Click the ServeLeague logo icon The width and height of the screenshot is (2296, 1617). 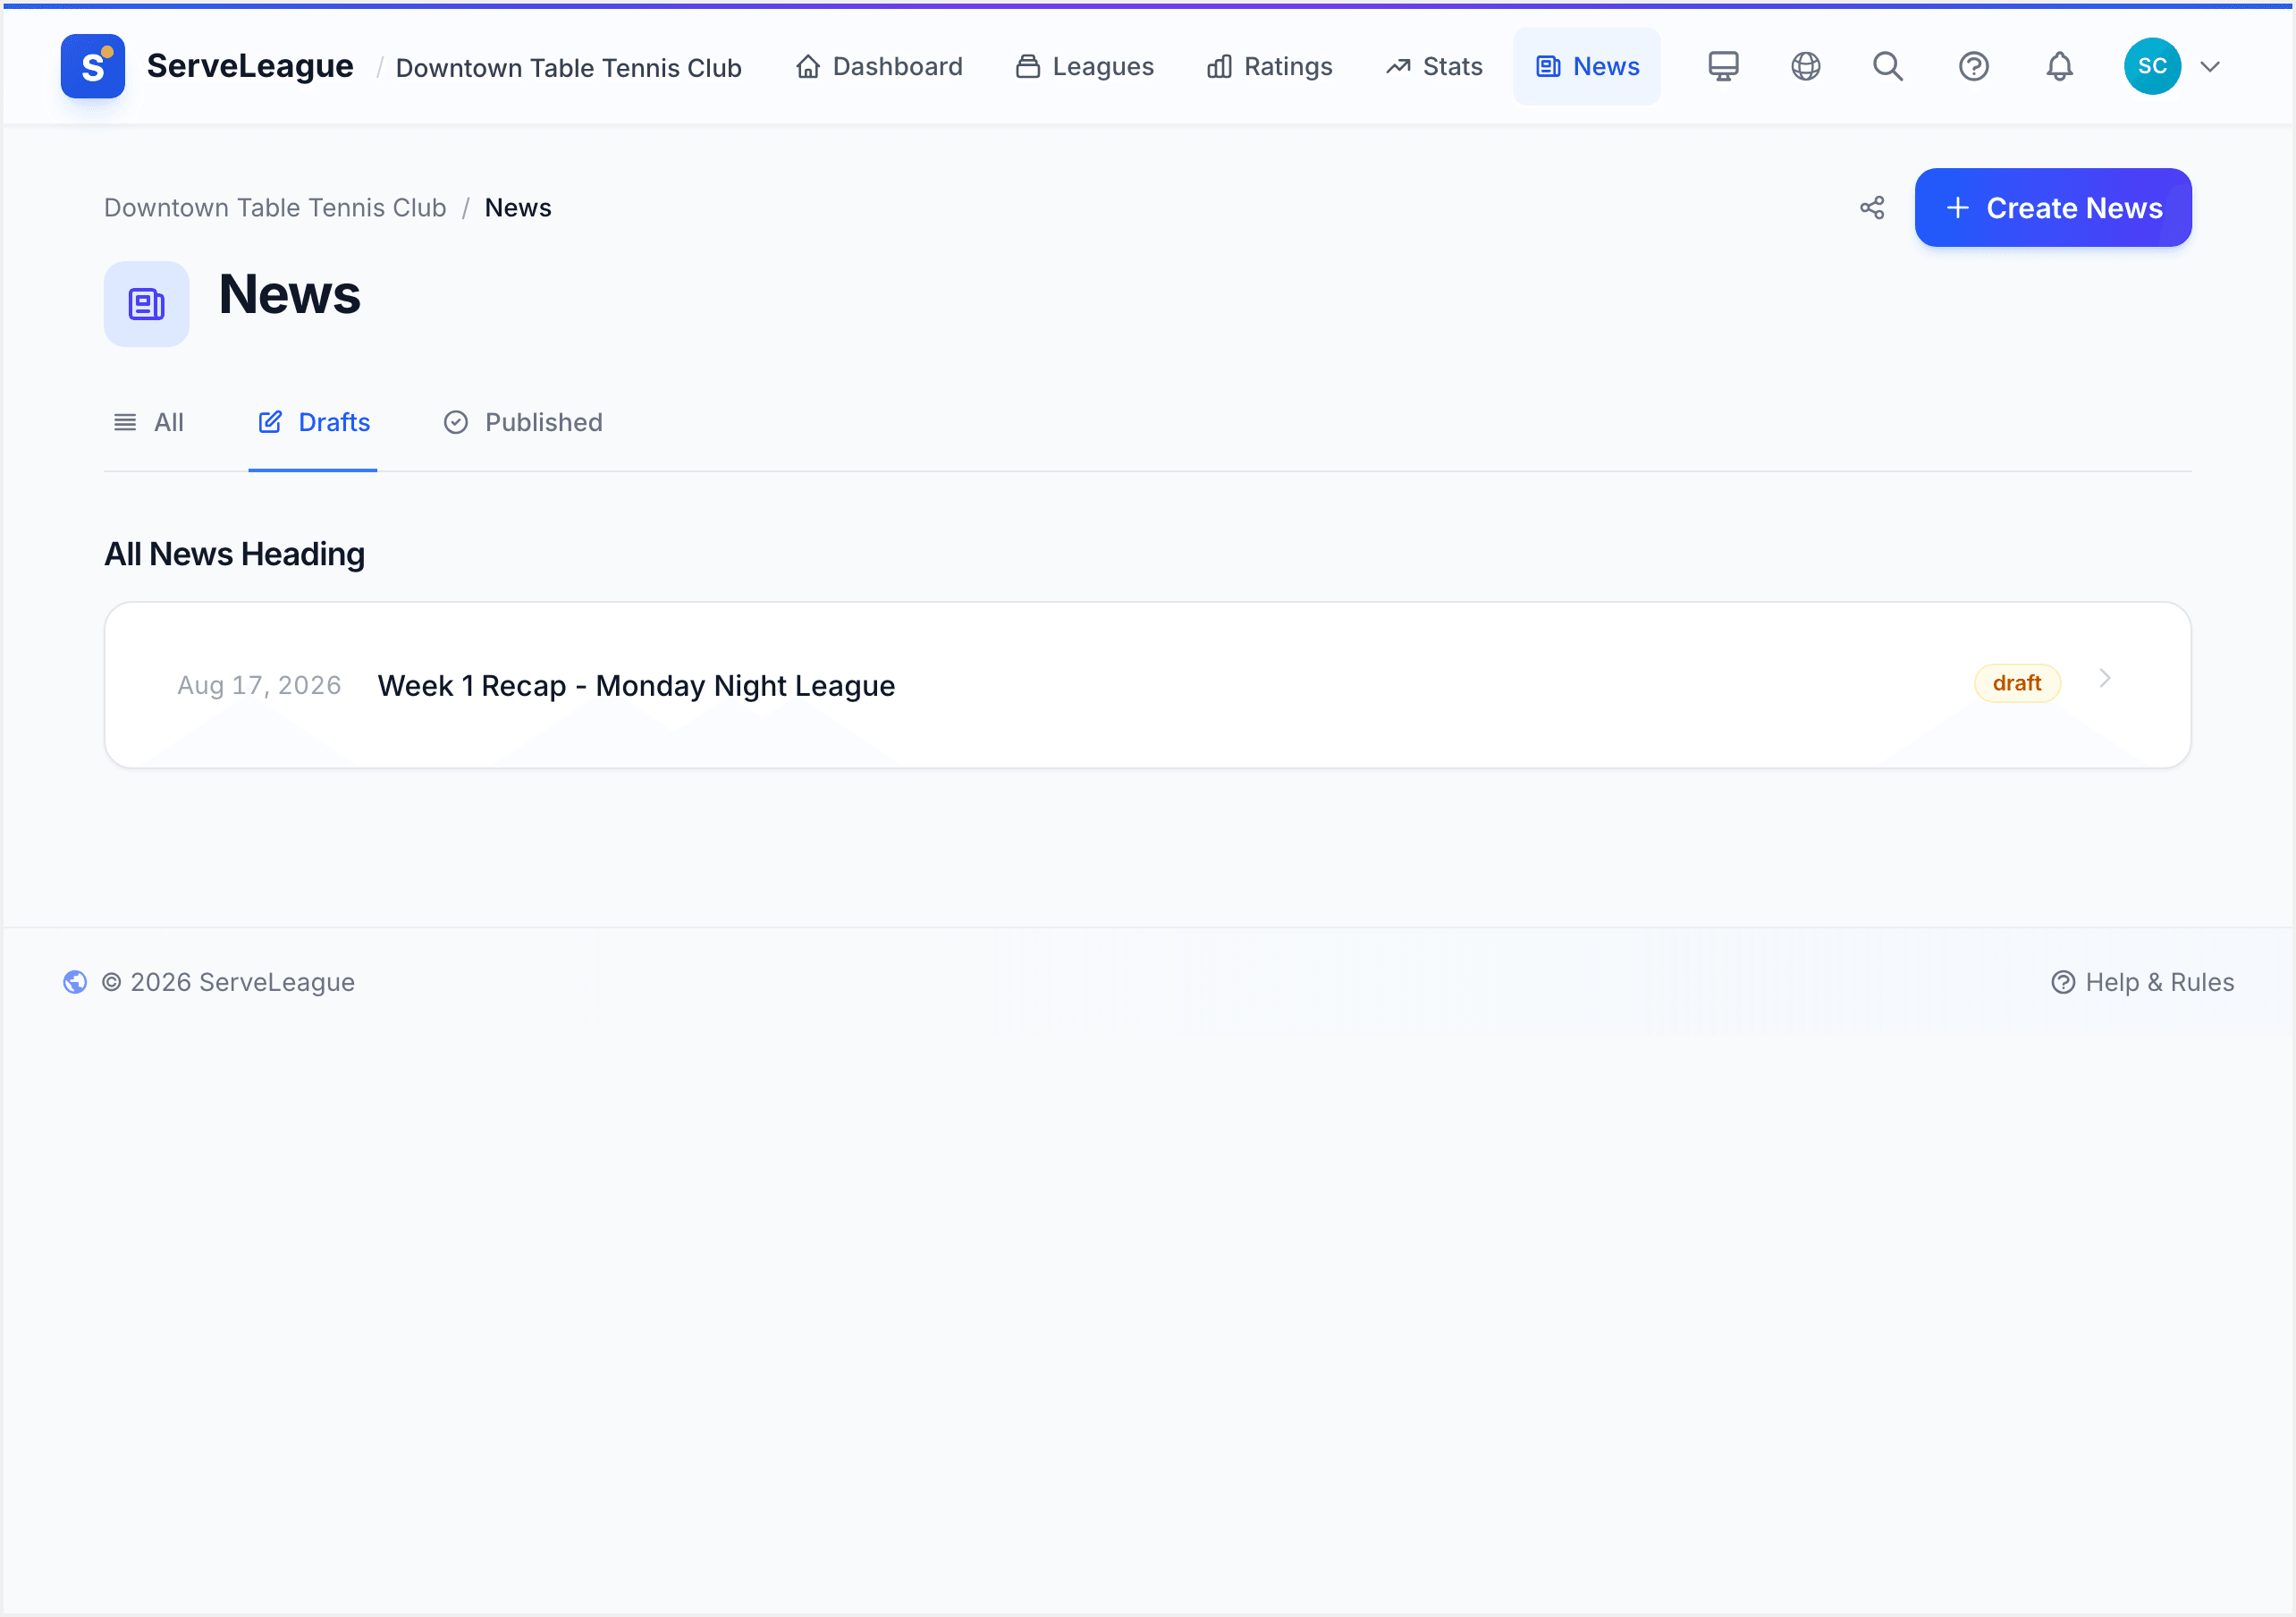click(x=92, y=66)
